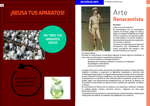Click the paragraph starting En la escultura los temas
Screen dimensions: 150x106
point(113,89)
